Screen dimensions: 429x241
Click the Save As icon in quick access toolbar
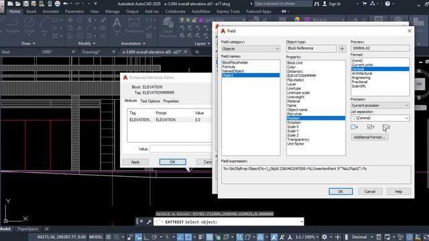(34, 4)
